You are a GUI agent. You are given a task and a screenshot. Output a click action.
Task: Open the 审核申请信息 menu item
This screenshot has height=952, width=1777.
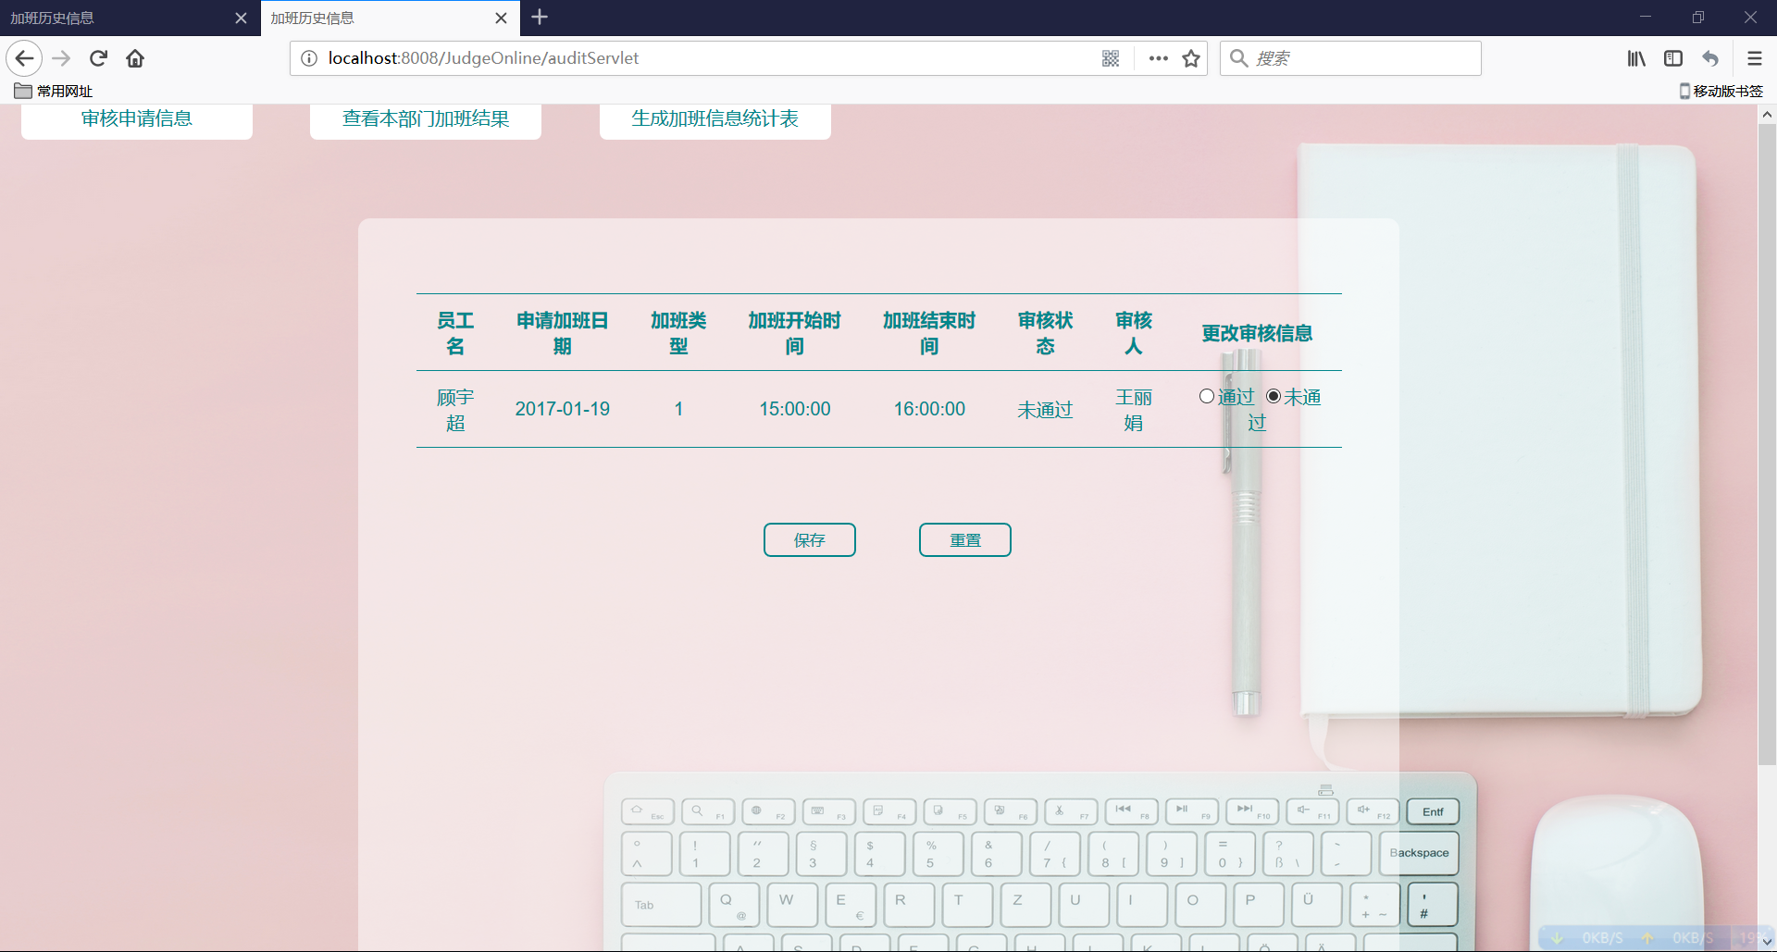click(137, 119)
